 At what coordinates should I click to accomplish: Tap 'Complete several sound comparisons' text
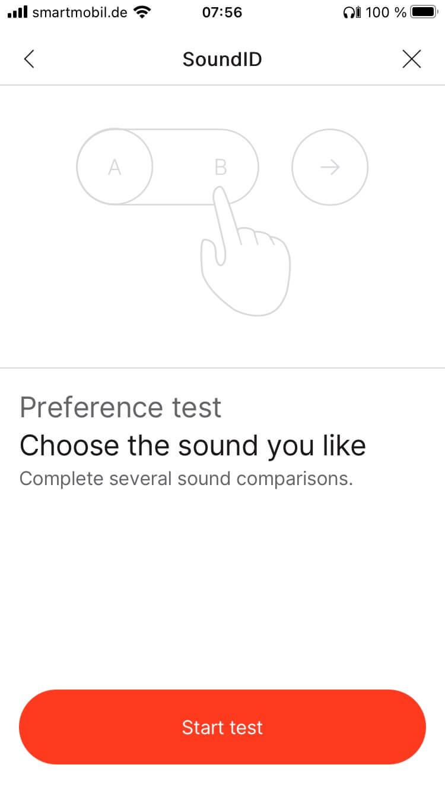click(186, 479)
